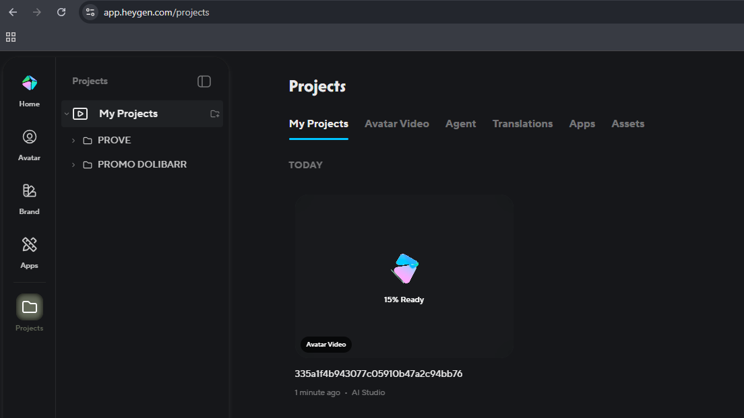Image resolution: width=744 pixels, height=418 pixels.
Task: Expand the PROVE folder chevron
Action: tap(73, 140)
